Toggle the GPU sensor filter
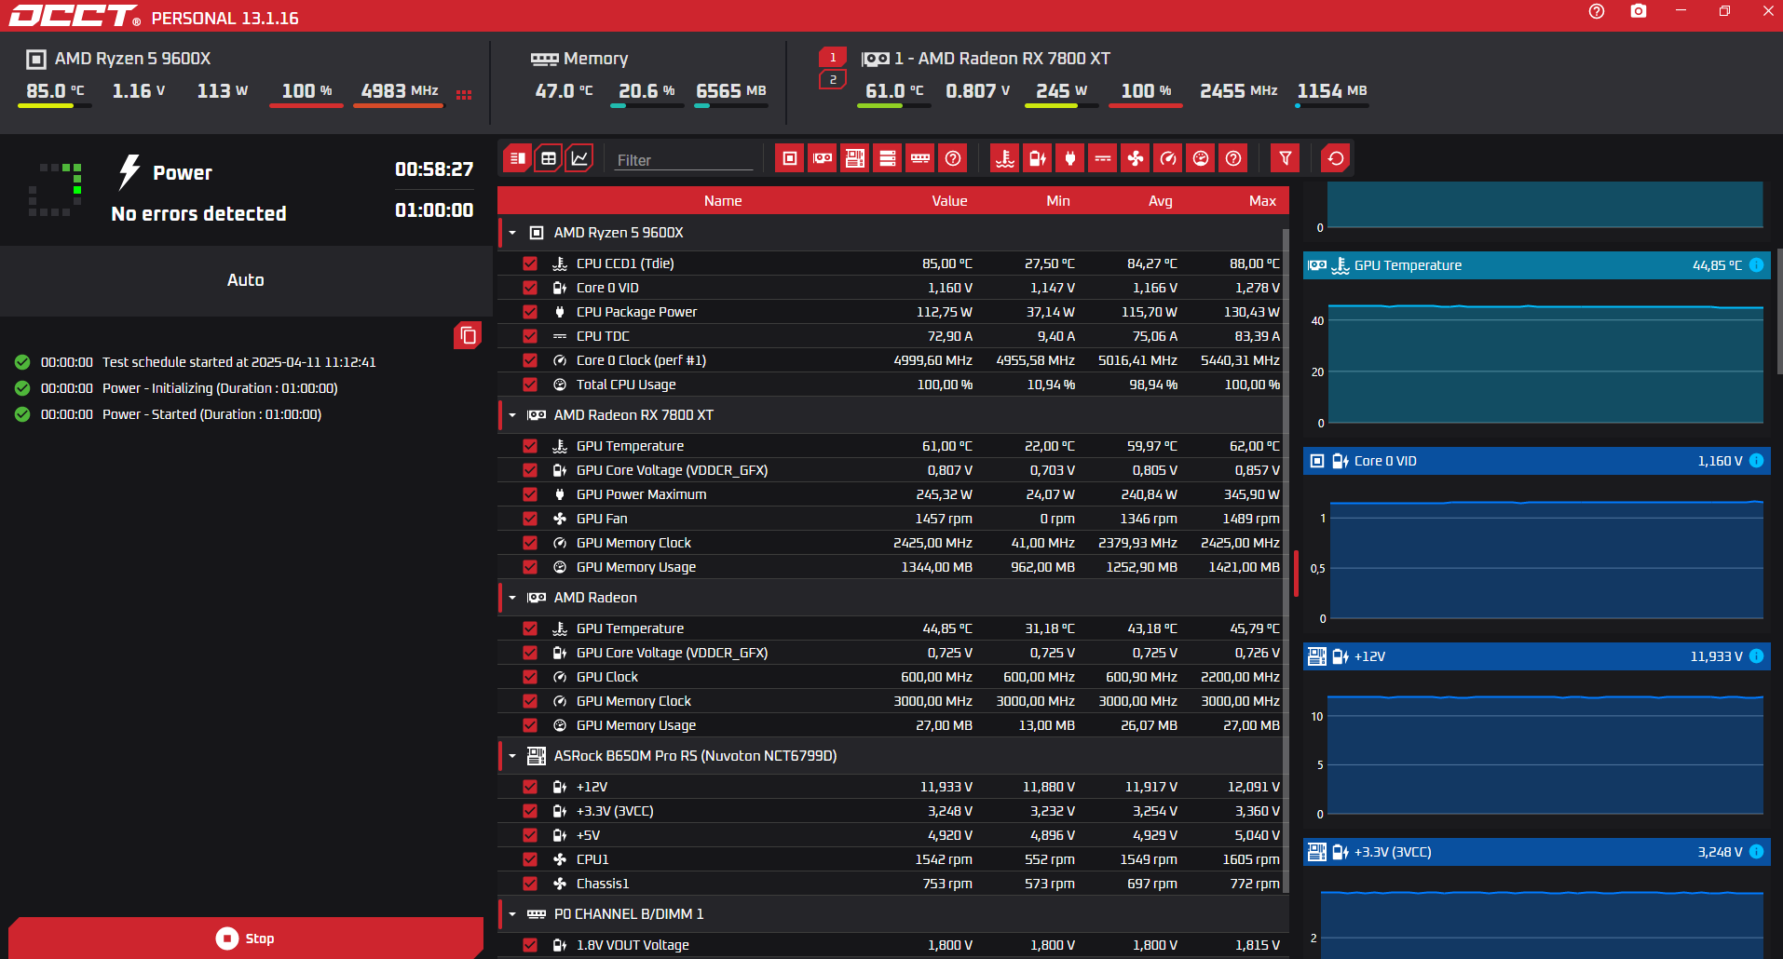Viewport: 1783px width, 959px height. coord(823,158)
